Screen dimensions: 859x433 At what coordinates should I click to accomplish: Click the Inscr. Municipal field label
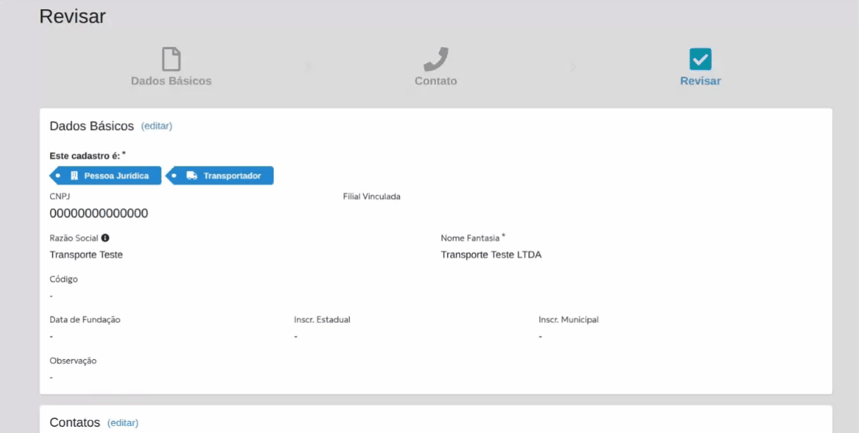coord(568,320)
